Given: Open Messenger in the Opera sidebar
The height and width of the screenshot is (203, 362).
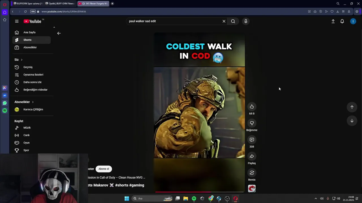Looking at the screenshot, I should click(x=5, y=96).
